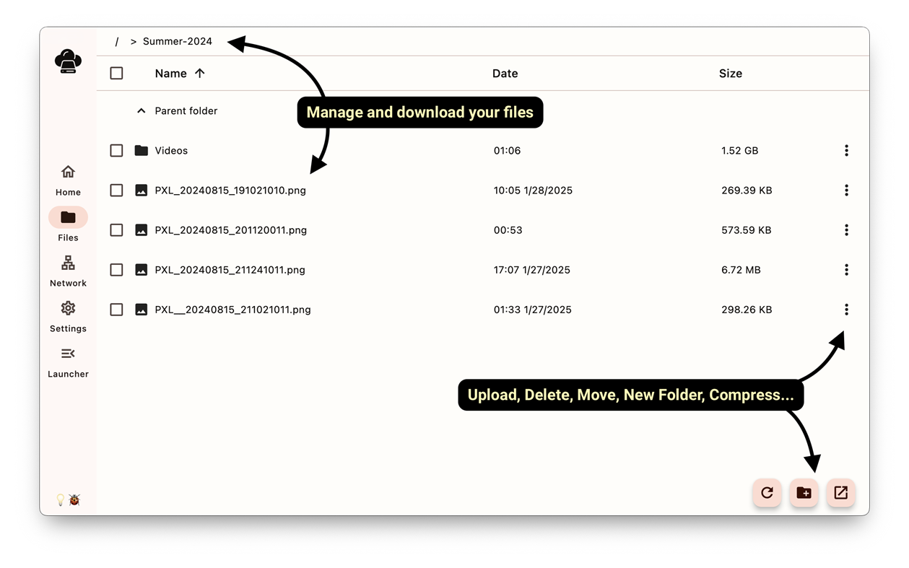Click the date 10:05 1/28/2025

pyautogui.click(x=533, y=191)
